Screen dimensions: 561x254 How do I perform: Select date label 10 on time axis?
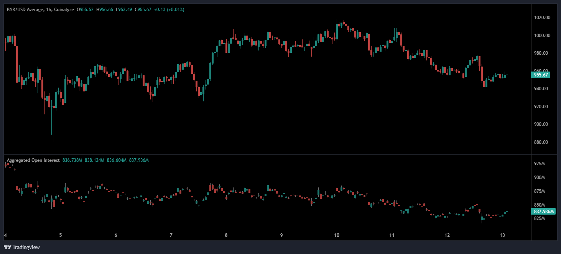[337, 235]
